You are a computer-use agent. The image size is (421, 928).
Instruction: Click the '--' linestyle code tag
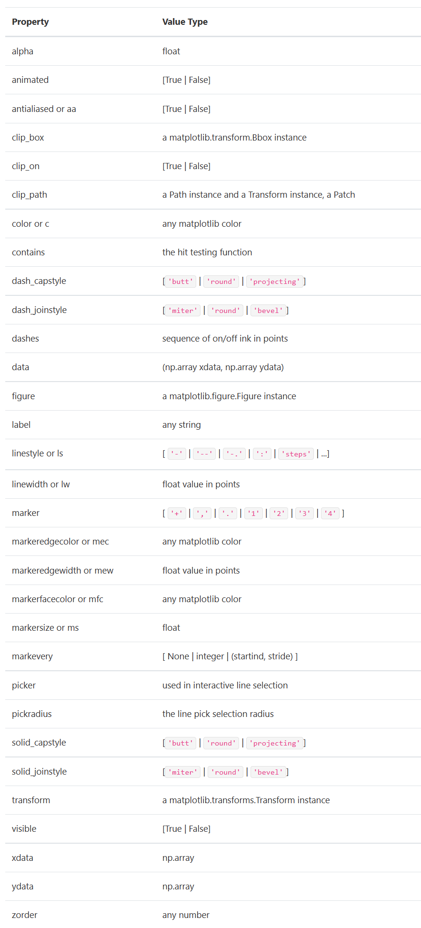(x=204, y=454)
